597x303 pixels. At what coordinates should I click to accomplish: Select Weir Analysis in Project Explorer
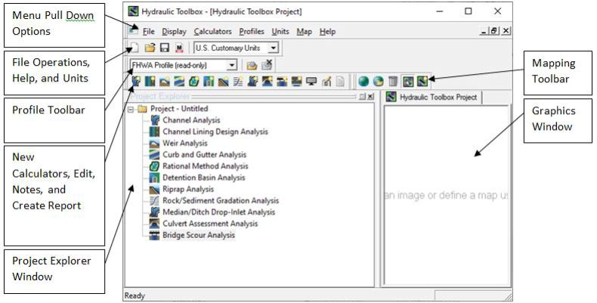pos(185,143)
